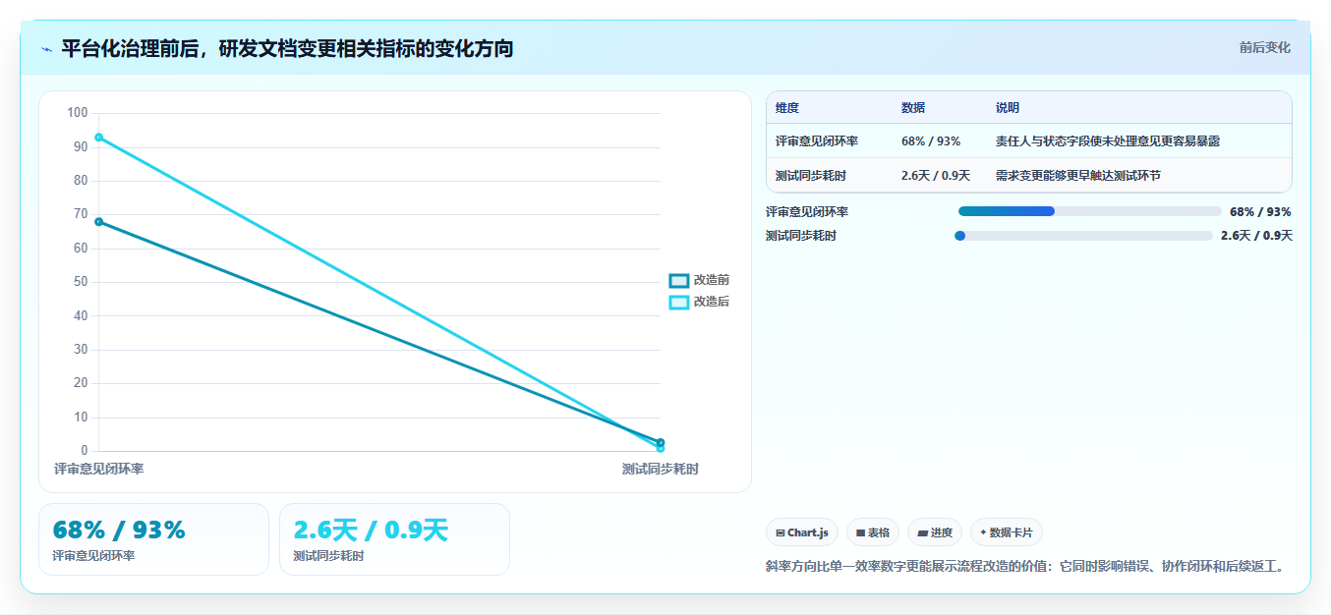Click the 测试同步耗时 progress bar

1083,236
